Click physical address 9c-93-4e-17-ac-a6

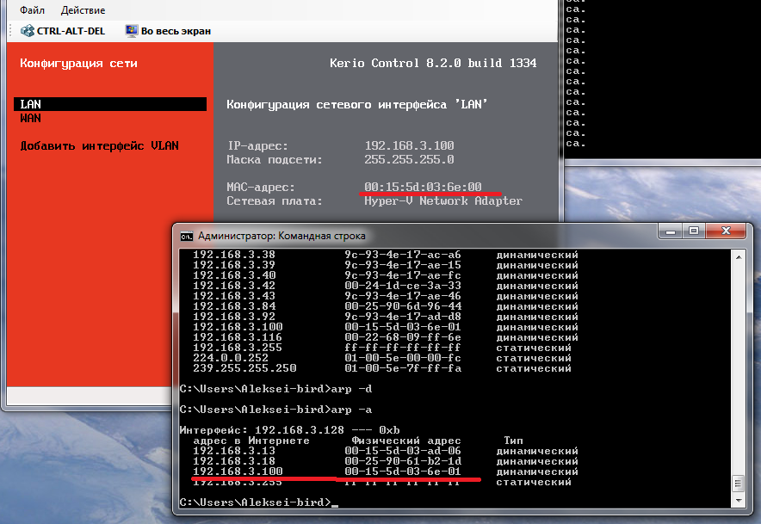point(403,255)
